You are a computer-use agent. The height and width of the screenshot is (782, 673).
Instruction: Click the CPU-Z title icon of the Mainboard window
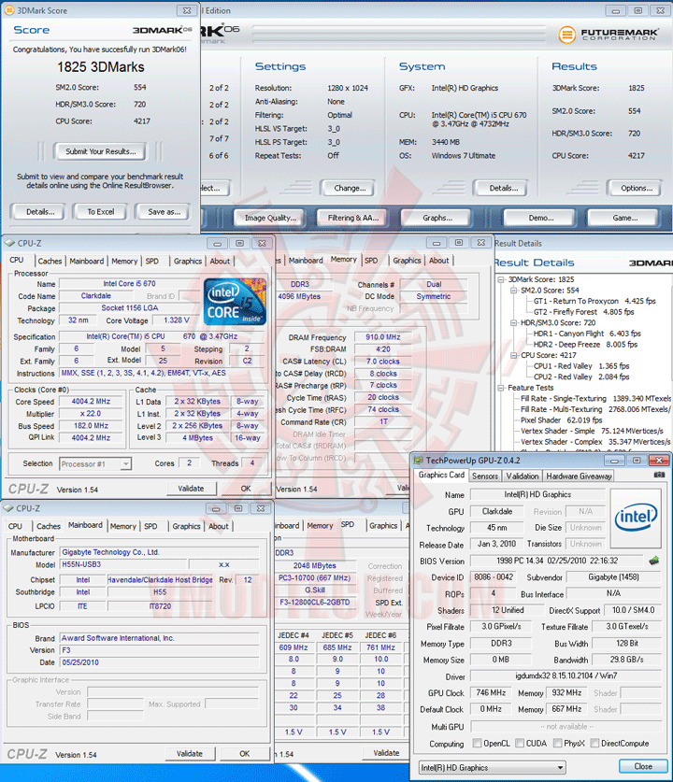pos(8,508)
